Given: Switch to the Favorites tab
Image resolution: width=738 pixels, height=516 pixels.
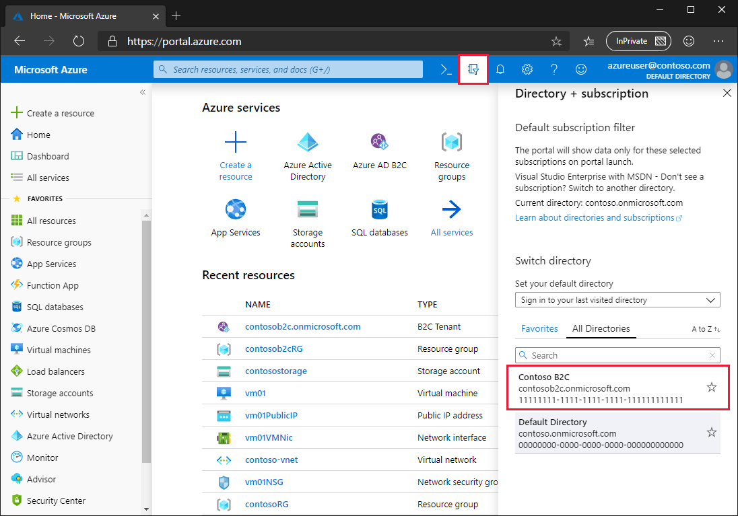Looking at the screenshot, I should (539, 328).
